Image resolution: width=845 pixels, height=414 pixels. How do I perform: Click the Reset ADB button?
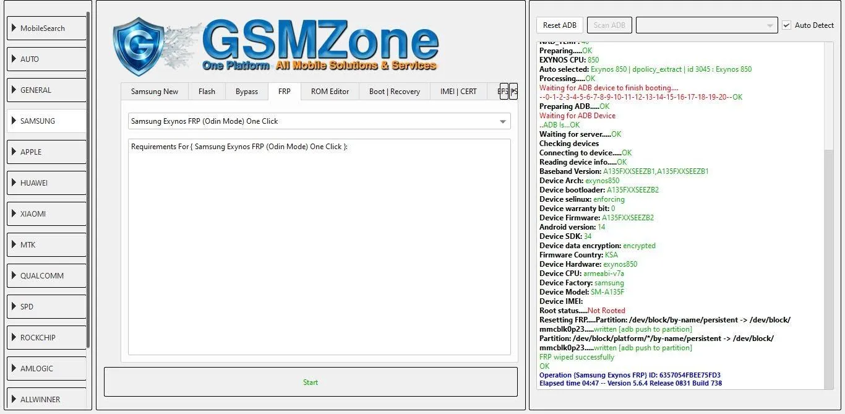(x=560, y=25)
